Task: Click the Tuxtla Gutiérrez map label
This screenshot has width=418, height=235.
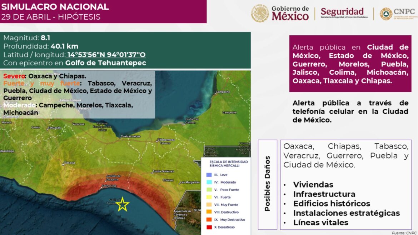Action: click(164, 171)
